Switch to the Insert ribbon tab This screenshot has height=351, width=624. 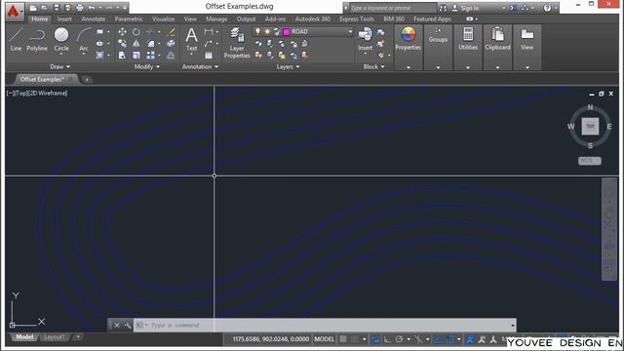(64, 19)
